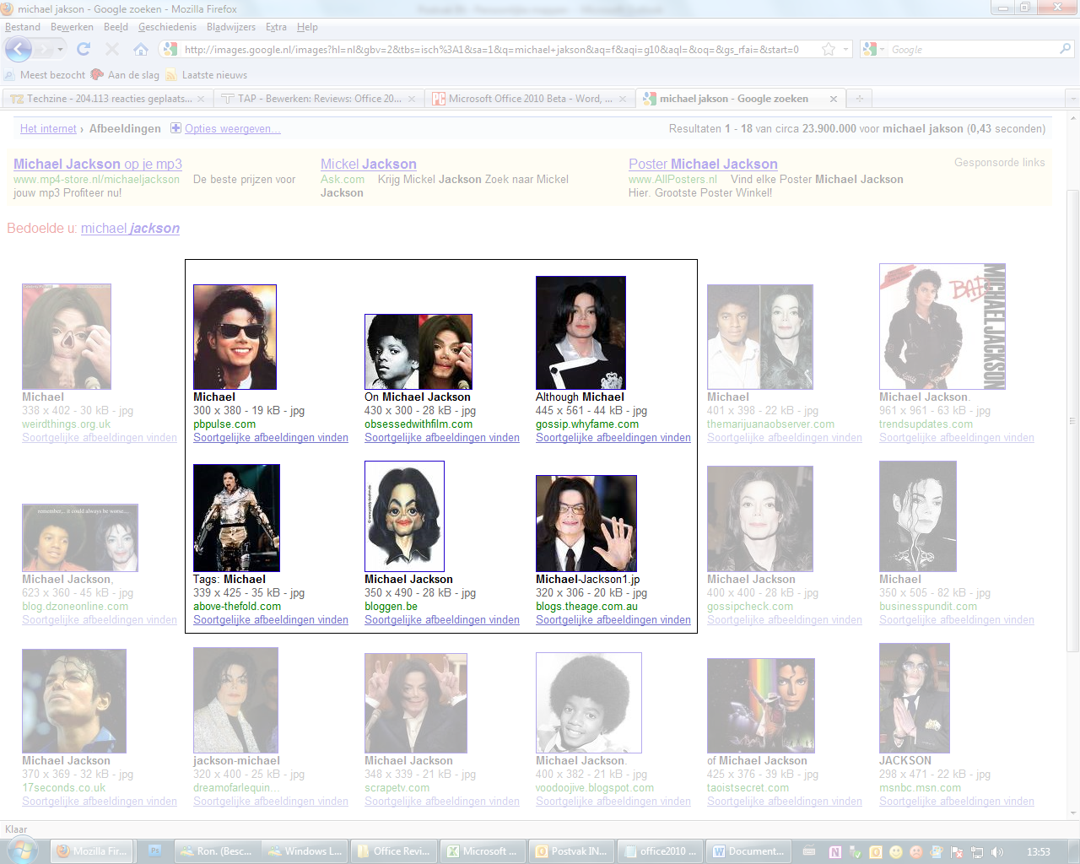Open the Office Reviews folder in taskbar
The height and width of the screenshot is (864, 1080).
[395, 851]
